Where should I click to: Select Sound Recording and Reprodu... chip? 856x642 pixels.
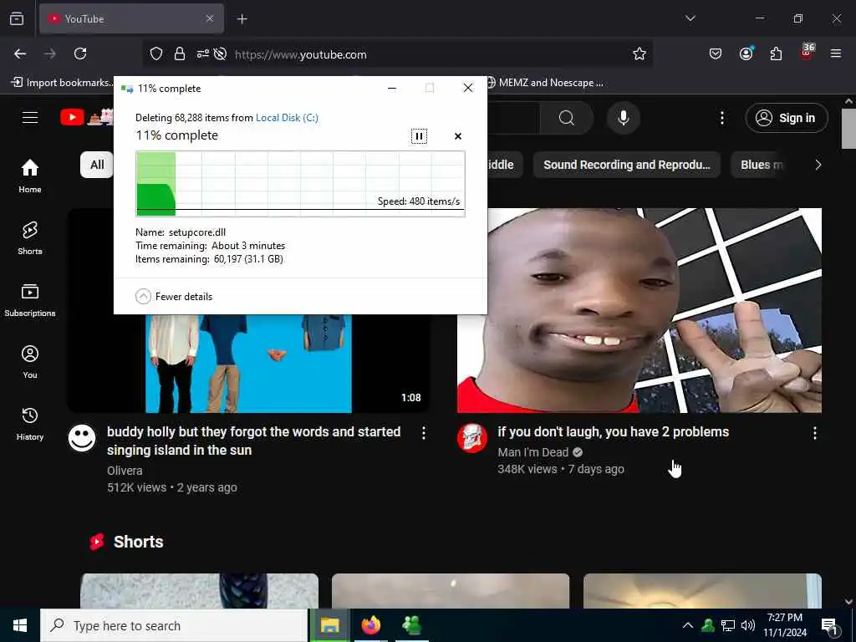[627, 165]
